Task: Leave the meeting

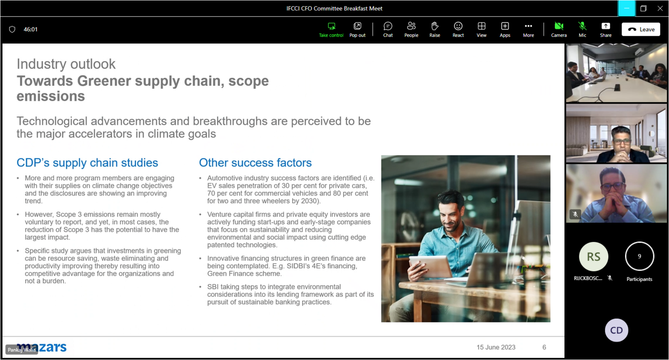Action: (641, 29)
